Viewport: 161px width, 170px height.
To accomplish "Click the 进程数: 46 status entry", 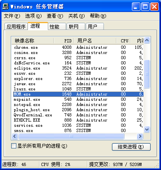I will [x=14, y=164].
